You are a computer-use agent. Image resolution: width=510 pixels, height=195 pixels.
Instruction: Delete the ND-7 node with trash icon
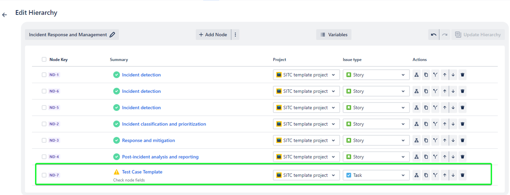point(463,175)
